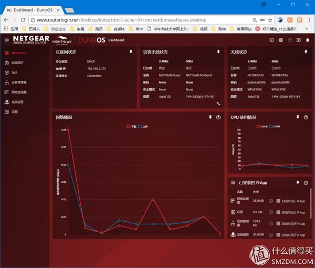Click the menu icon in 已安装的 R-App panel
This screenshot has width=315, height=268.
point(233,183)
